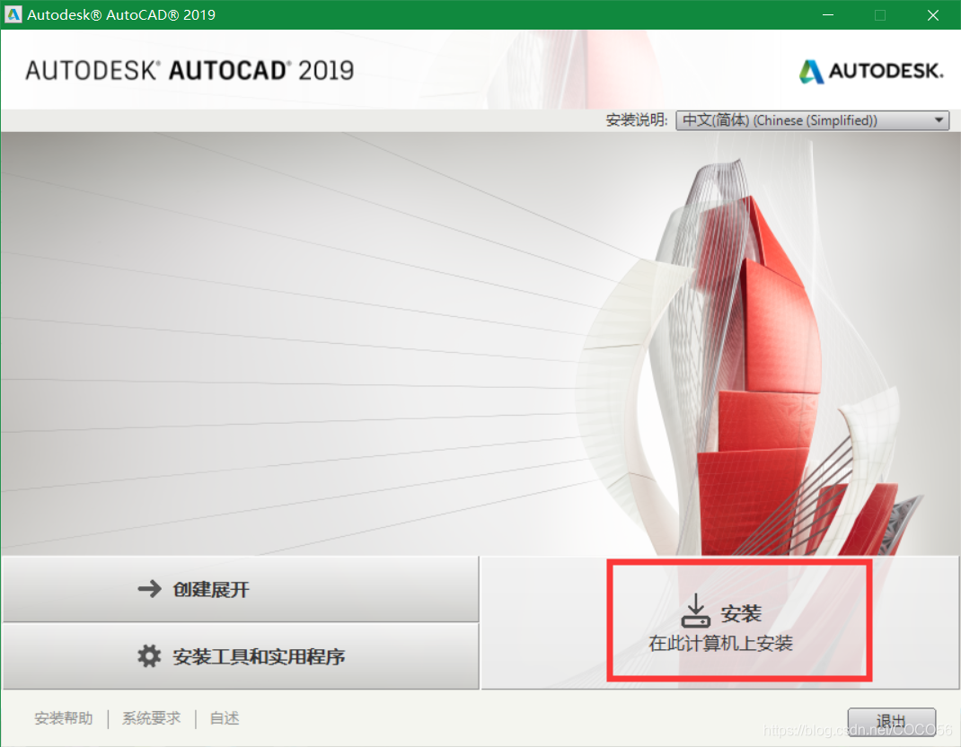
Task: View the 系统要求 requirements link
Action: [150, 717]
